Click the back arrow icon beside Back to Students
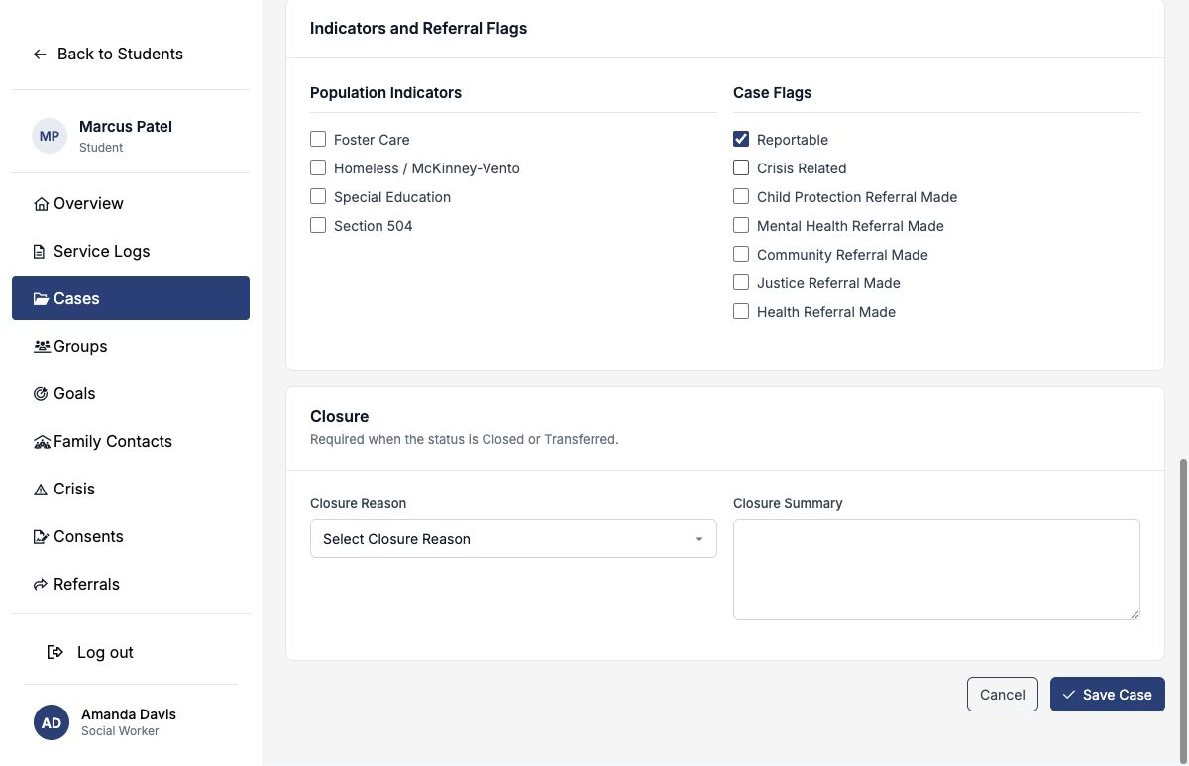1189x766 pixels. point(40,55)
